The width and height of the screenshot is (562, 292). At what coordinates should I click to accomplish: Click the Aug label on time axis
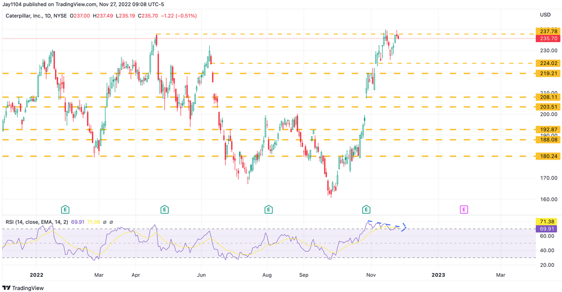267,275
